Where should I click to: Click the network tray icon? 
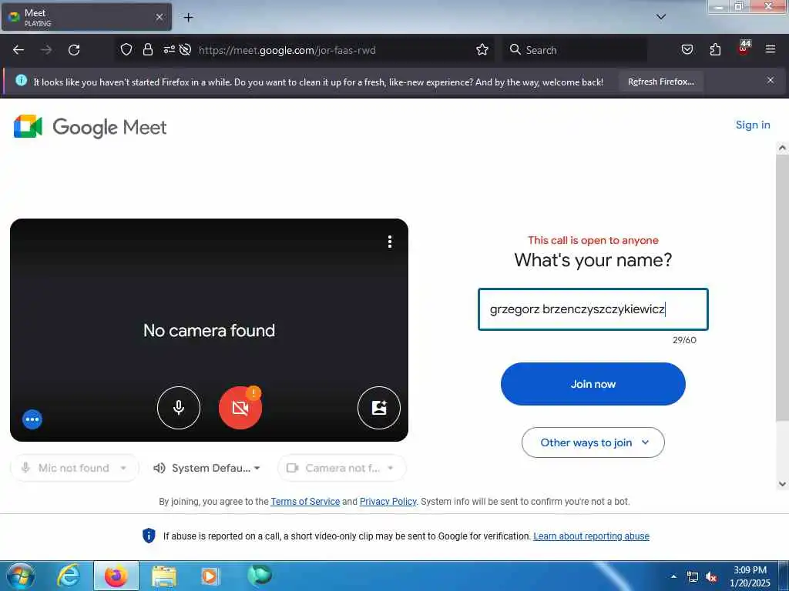[693, 577]
